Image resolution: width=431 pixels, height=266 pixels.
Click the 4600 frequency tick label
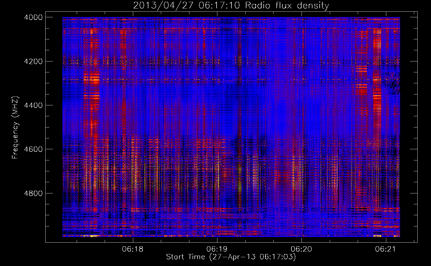[33, 149]
